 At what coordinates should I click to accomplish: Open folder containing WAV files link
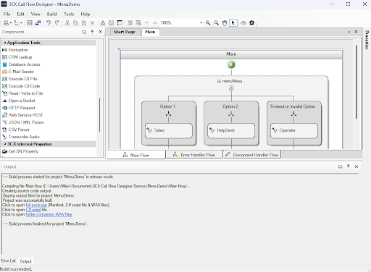point(49,214)
